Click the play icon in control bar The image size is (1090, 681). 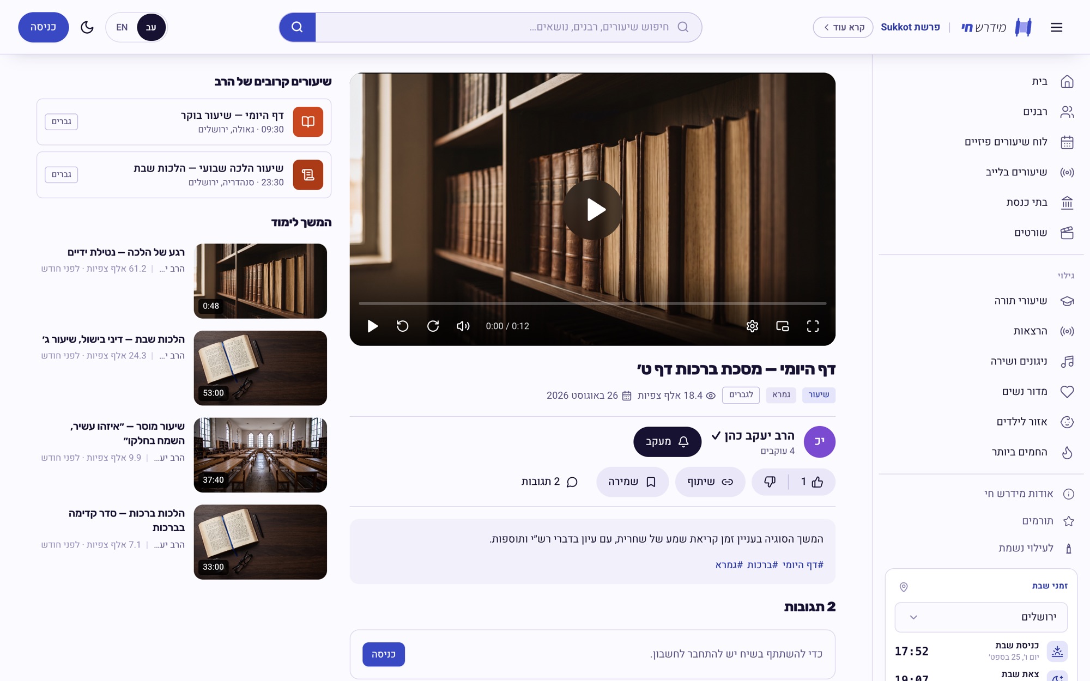point(372,326)
